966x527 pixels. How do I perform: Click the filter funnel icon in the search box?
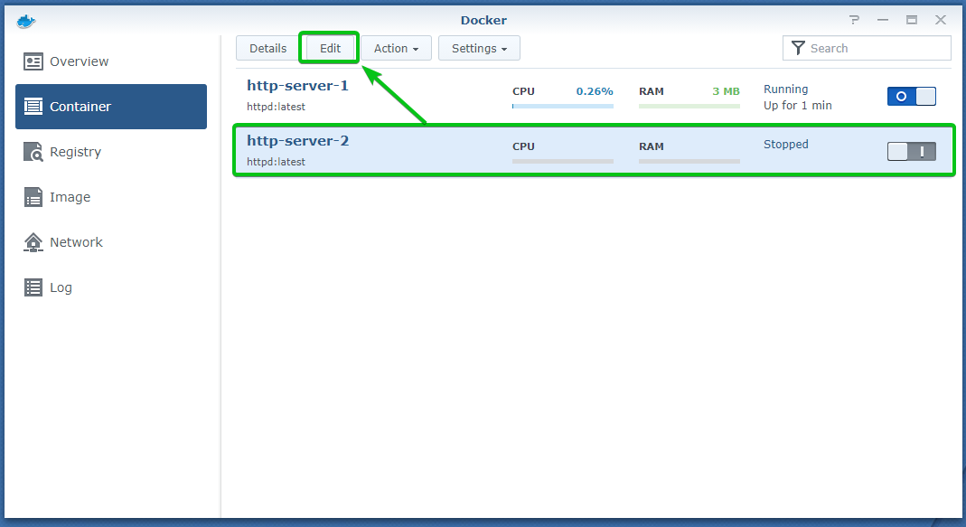798,48
